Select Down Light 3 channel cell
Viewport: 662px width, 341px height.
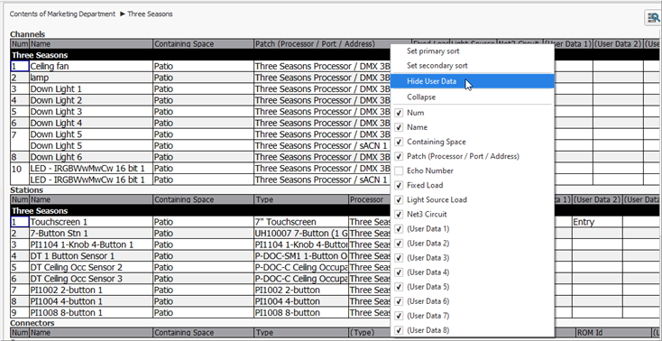(91, 112)
